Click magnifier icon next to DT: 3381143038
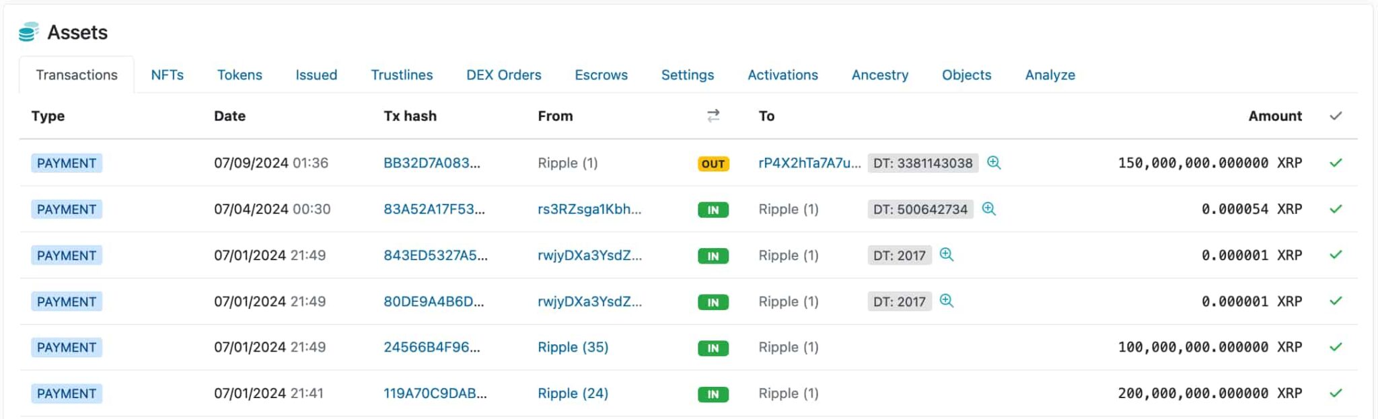Viewport: 1378px width, 419px height. [x=994, y=163]
